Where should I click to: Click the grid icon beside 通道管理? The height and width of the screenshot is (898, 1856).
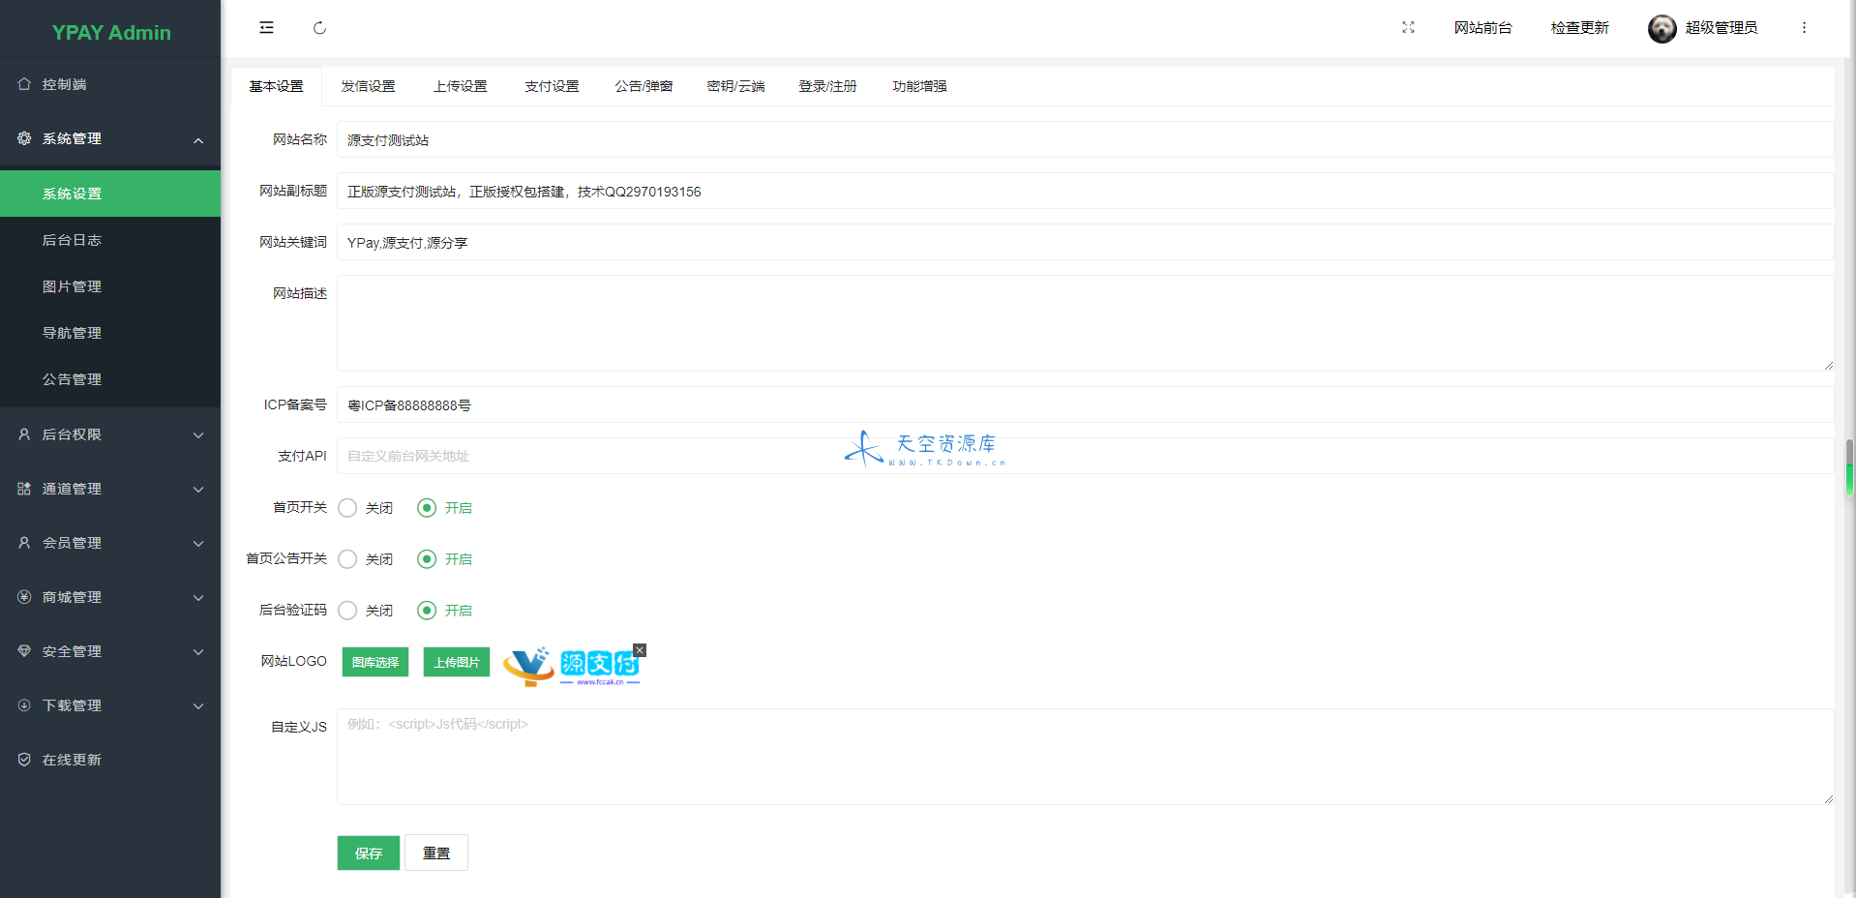click(24, 489)
